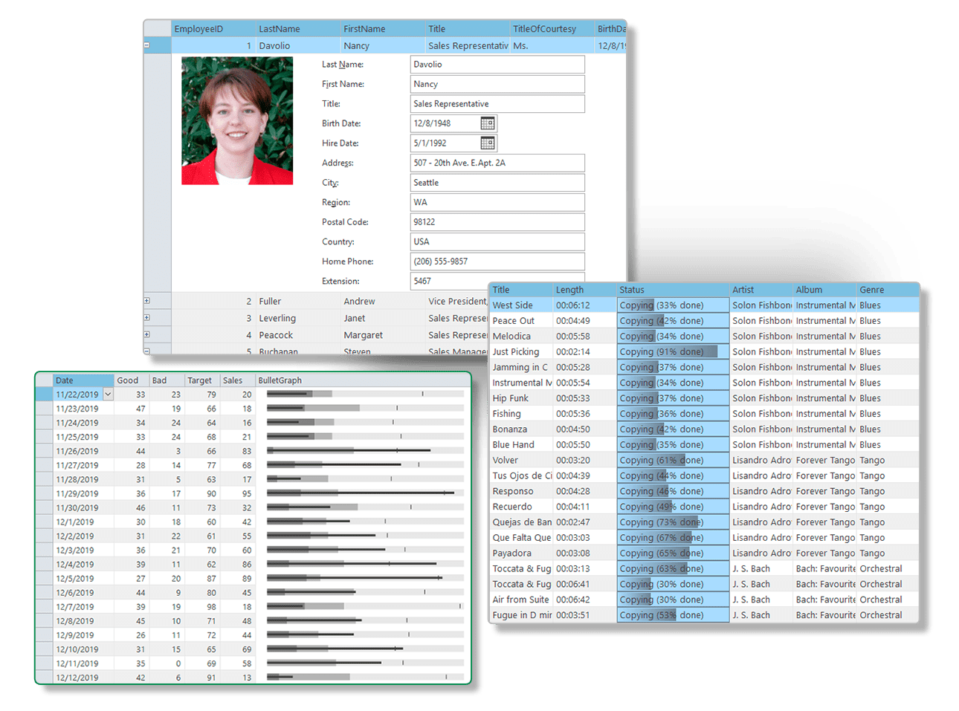The height and width of the screenshot is (711, 959).
Task: Click the Home Phone input field
Action: 497,261
